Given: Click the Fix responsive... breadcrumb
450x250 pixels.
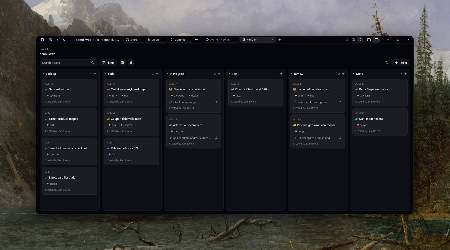Looking at the screenshot, I should click(107, 40).
